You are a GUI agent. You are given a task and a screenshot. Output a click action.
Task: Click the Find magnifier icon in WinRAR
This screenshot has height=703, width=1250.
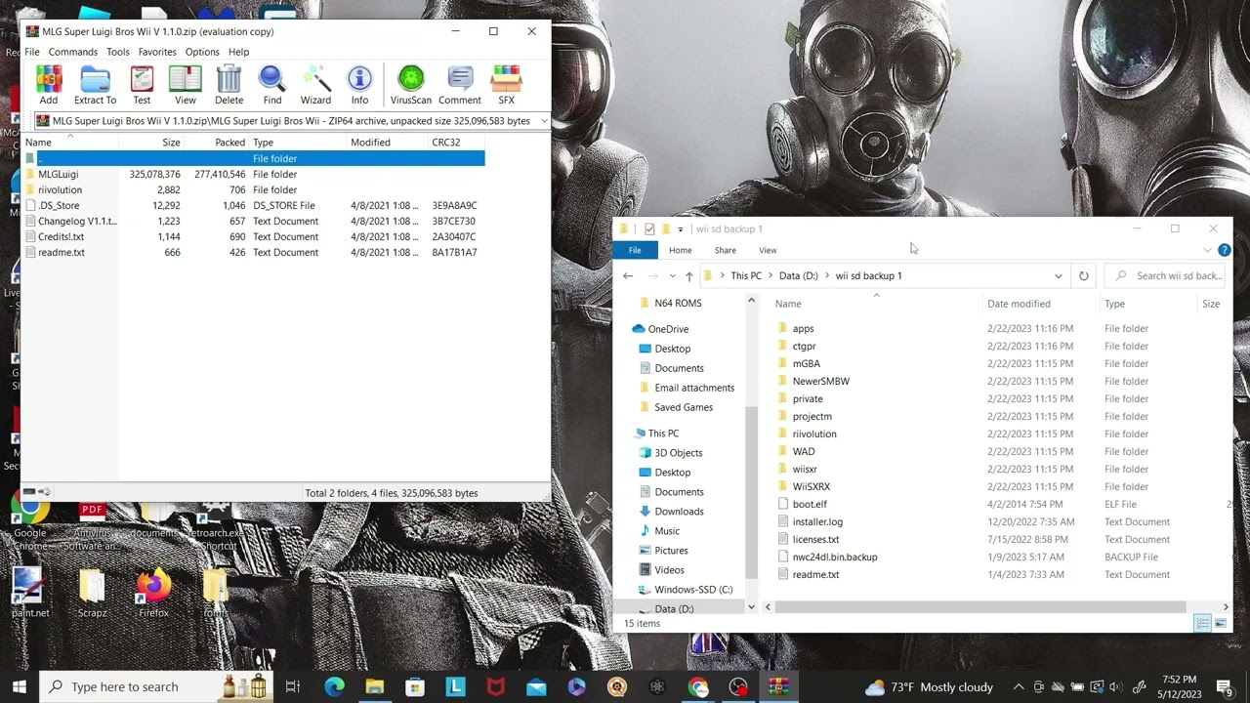272,85
